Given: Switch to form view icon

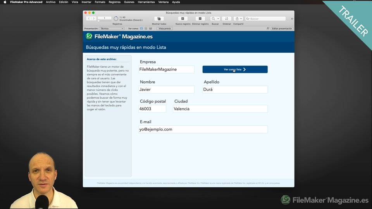Looking at the screenshot, I should (x=141, y=28).
